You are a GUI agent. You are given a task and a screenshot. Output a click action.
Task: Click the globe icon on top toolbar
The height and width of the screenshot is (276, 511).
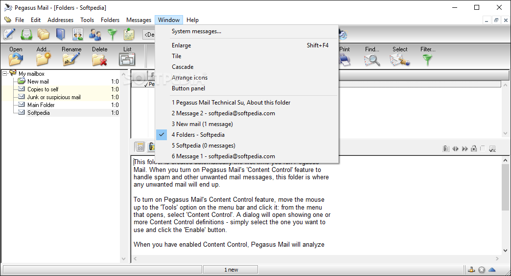click(343, 34)
